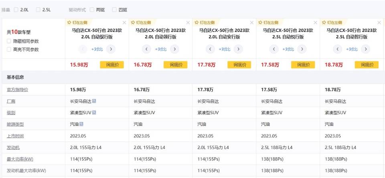
Task: Close the 2.0L 自动领行版 column
Action: click(188, 23)
